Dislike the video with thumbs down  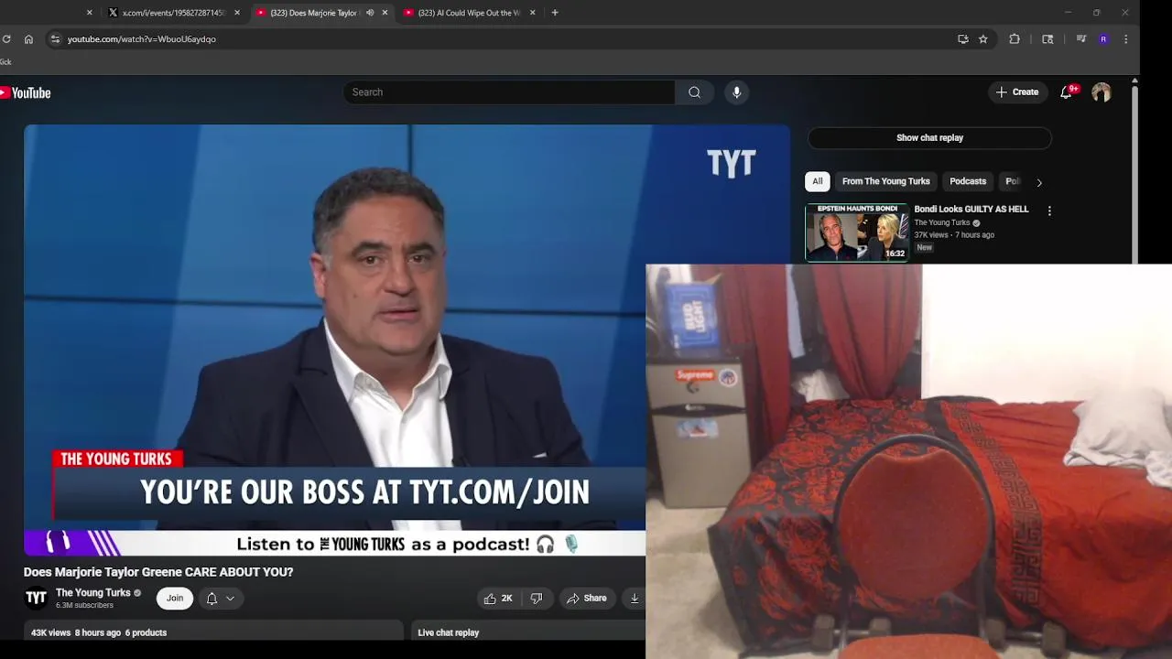click(x=537, y=598)
